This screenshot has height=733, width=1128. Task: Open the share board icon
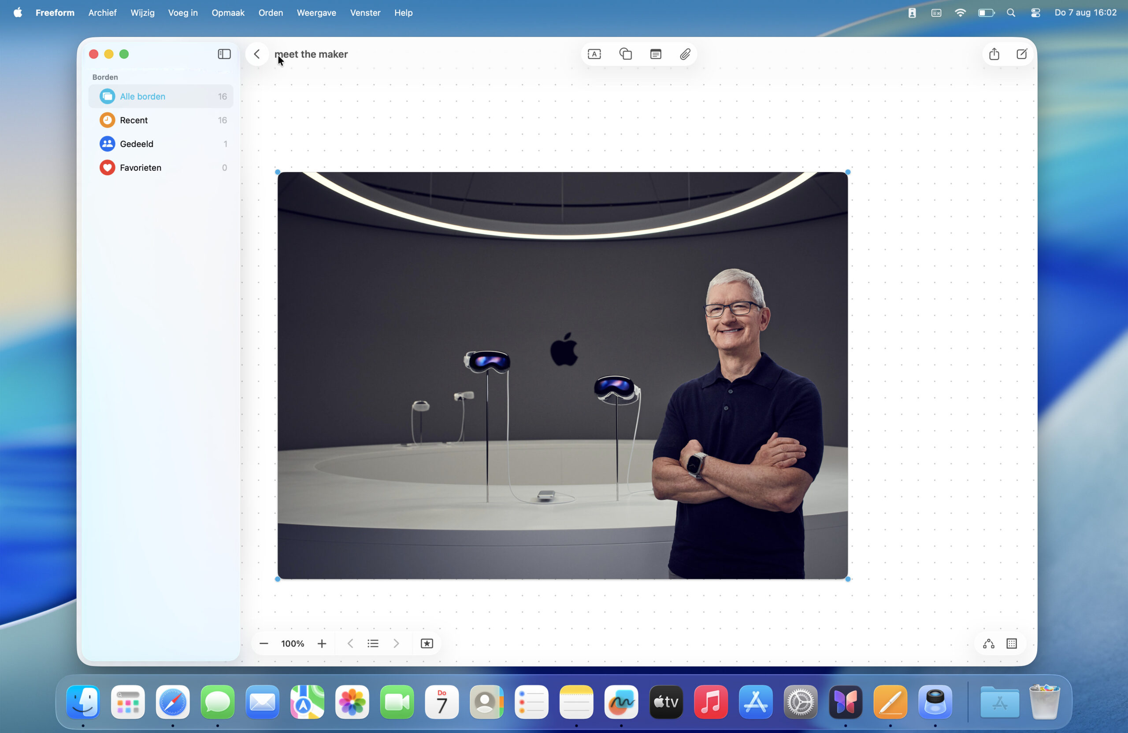[x=994, y=54]
